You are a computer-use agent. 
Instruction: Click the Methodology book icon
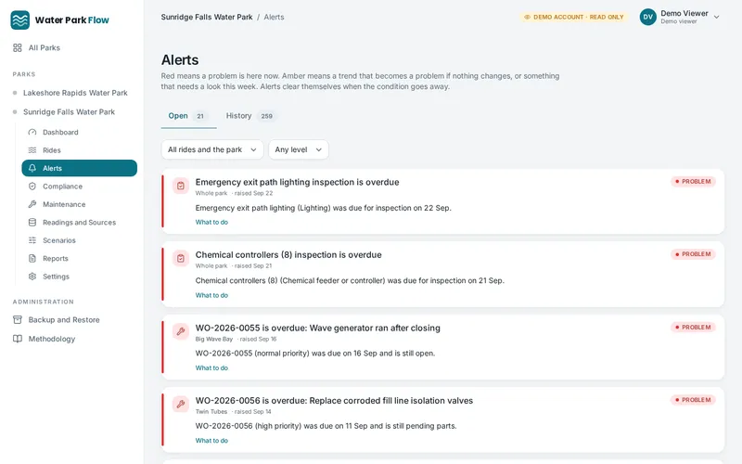pos(18,339)
